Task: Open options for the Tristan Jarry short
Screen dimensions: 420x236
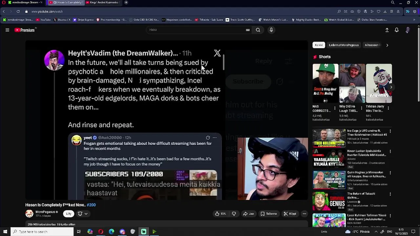Action: click(388, 108)
